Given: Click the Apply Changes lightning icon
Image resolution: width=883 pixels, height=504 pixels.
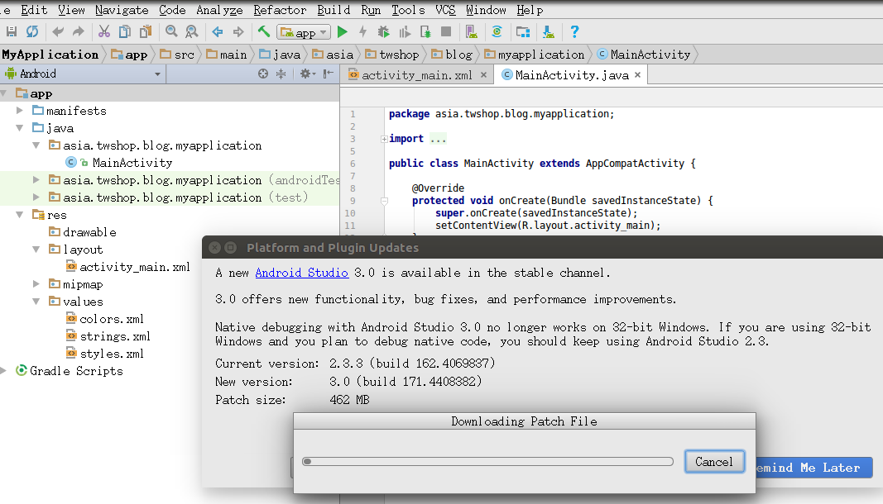Looking at the screenshot, I should click(362, 32).
